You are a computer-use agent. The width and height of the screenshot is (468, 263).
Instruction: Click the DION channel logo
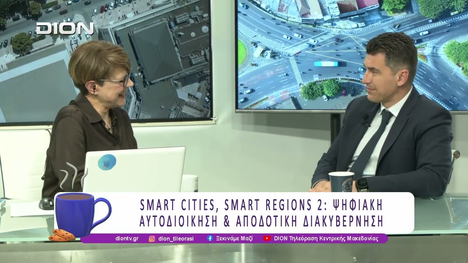65,28
